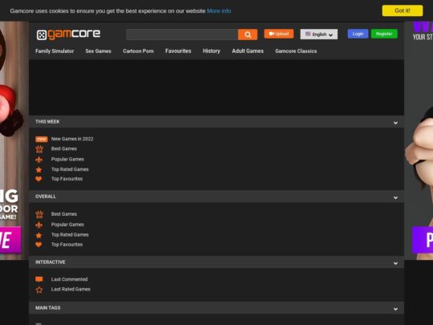Click the More info cookie link

point(219,11)
